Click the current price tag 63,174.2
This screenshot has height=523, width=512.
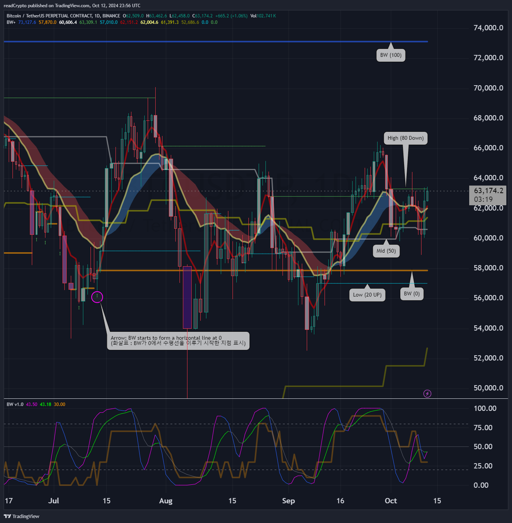[x=489, y=190]
